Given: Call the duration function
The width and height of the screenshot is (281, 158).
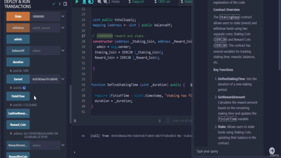Looking at the screenshot, I should point(18,62).
